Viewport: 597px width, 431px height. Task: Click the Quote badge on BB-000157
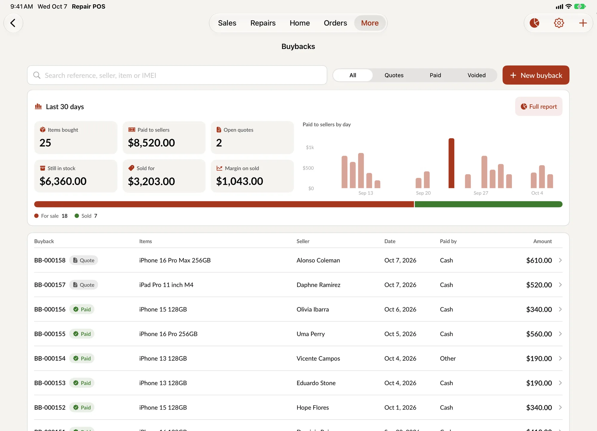click(84, 285)
